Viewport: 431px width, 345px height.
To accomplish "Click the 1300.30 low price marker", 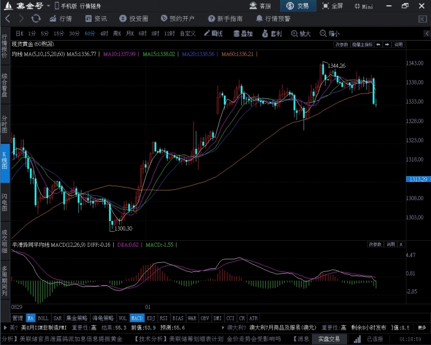I will [123, 228].
